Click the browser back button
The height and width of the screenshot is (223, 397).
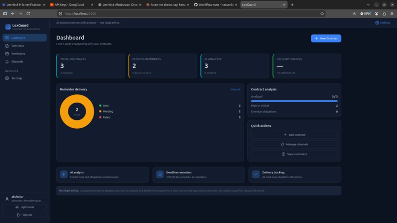point(13,14)
